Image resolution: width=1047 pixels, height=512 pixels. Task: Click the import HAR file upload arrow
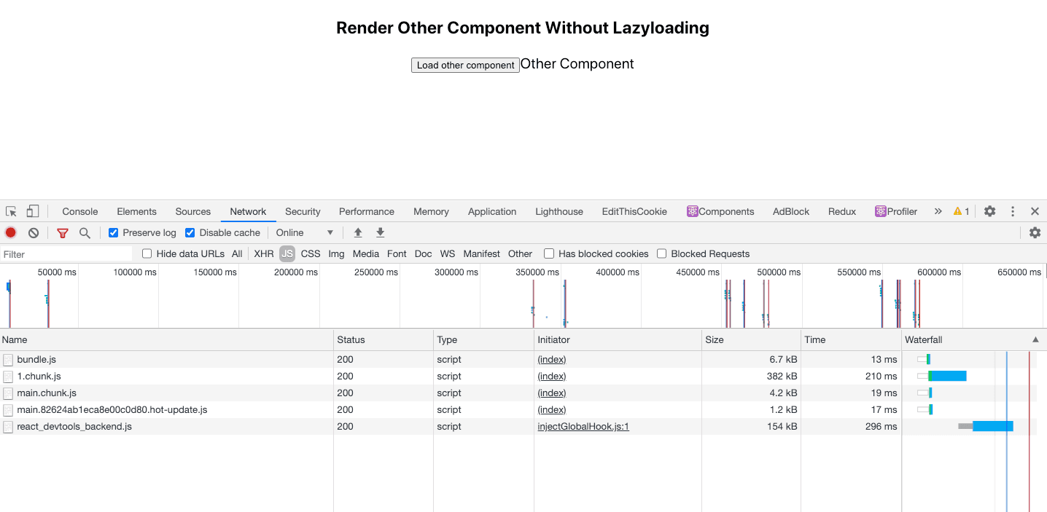pyautogui.click(x=358, y=233)
